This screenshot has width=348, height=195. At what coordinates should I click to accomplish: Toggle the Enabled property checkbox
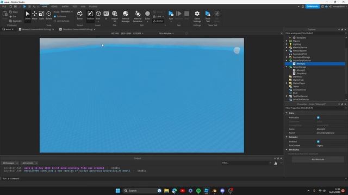coord(318,141)
